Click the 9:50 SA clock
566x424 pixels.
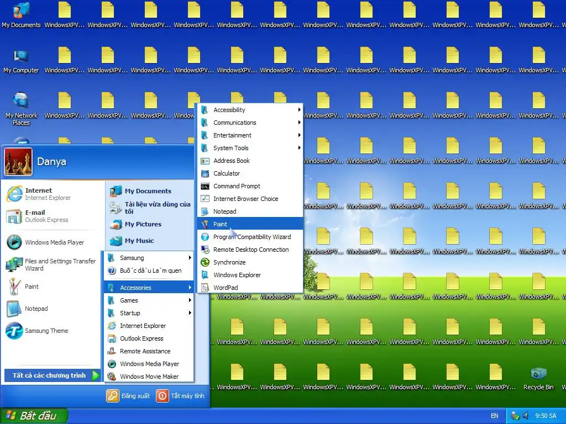546,416
